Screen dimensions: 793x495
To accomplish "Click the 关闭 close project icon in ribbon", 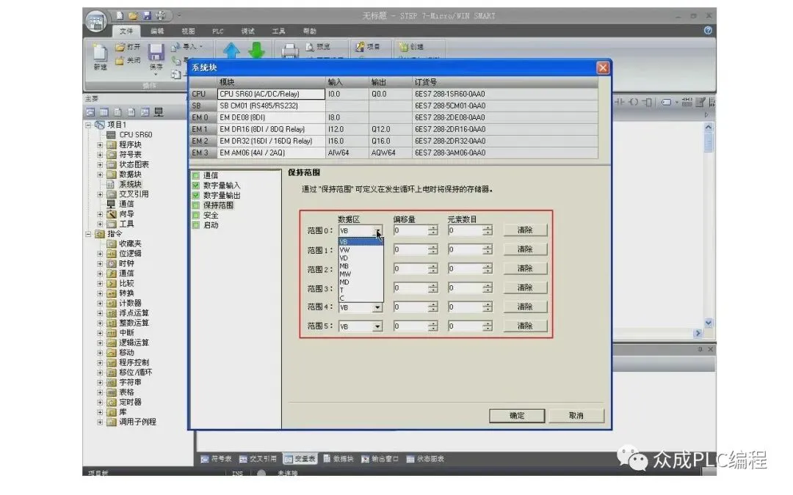I will [x=120, y=61].
